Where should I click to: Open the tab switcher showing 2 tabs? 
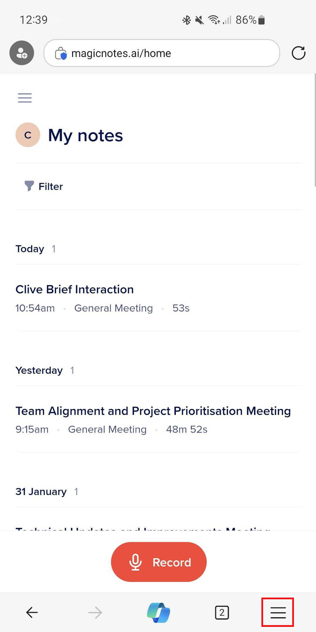pyautogui.click(x=222, y=612)
